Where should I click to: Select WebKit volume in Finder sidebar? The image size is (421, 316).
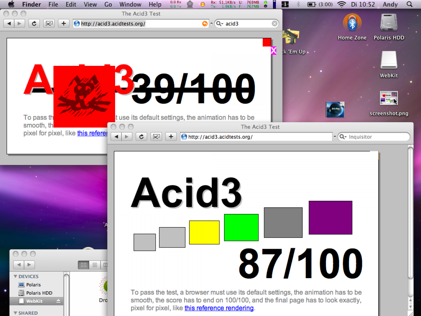[x=37, y=301]
